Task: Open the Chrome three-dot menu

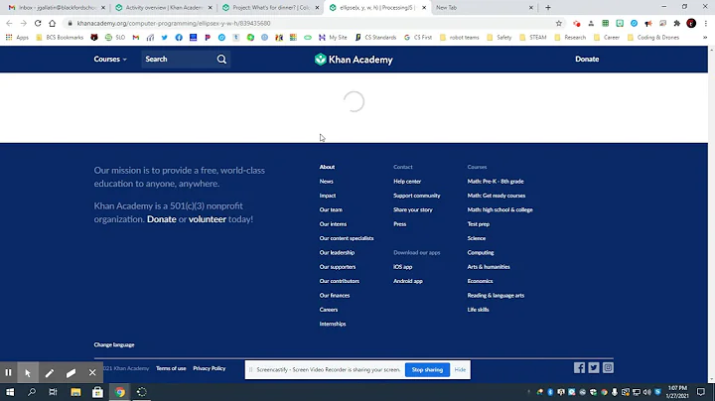Action: point(705,23)
